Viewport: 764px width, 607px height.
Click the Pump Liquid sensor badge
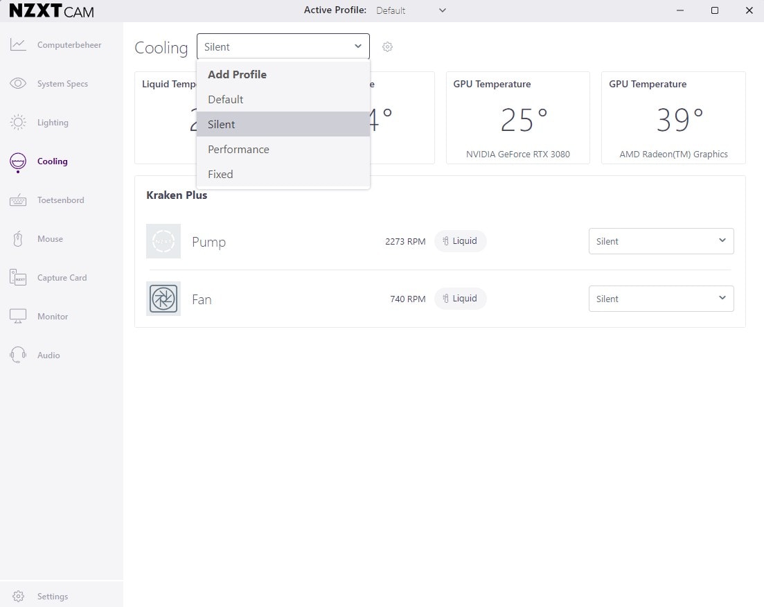pos(460,241)
